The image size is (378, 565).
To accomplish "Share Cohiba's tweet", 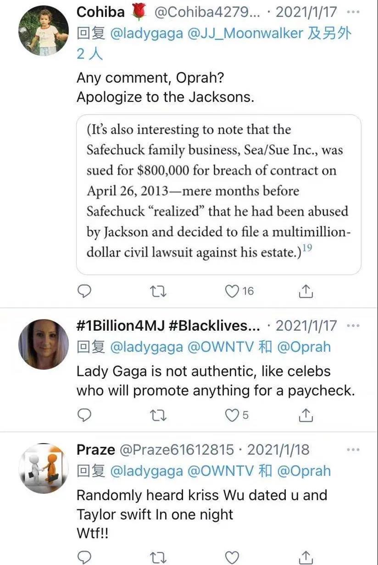I will click(x=306, y=291).
